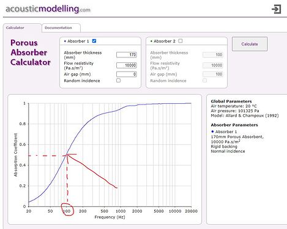Image resolution: width=287 pixels, height=229 pixels.
Task: Disable the Absorber 1 checkbox
Action: pos(94,41)
